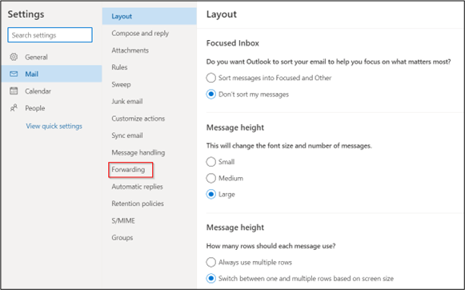Image resolution: width=465 pixels, height=290 pixels.
Task: Click the Focused Inbox heading
Action: click(232, 43)
